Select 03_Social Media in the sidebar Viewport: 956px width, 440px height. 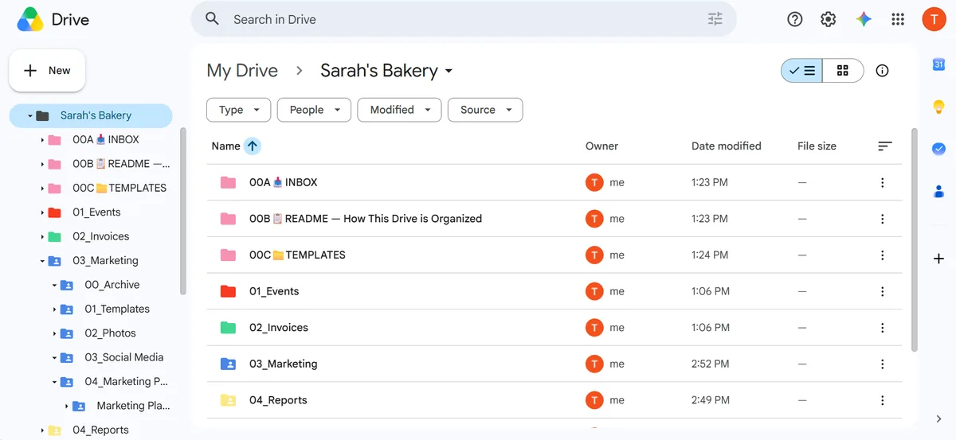coord(123,357)
